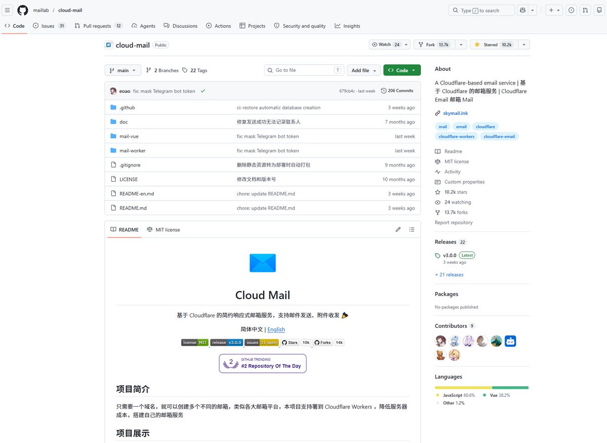The height and width of the screenshot is (443, 607).
Task: Expand the create-new dropdown arrow
Action: click(558, 10)
